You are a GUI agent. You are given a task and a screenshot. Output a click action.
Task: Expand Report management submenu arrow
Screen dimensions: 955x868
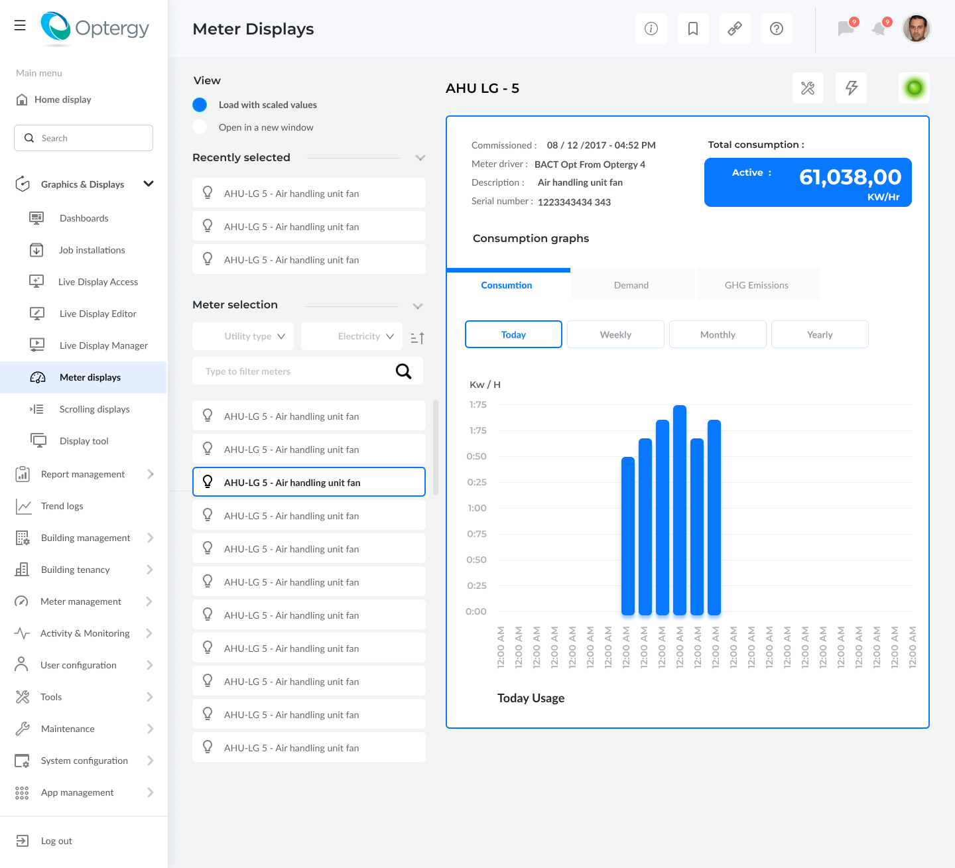pos(151,474)
